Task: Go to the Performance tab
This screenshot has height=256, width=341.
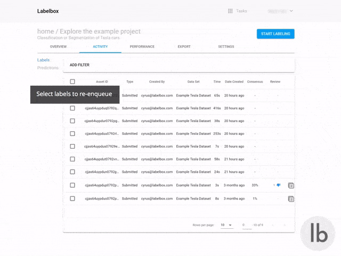Action: coord(142,46)
